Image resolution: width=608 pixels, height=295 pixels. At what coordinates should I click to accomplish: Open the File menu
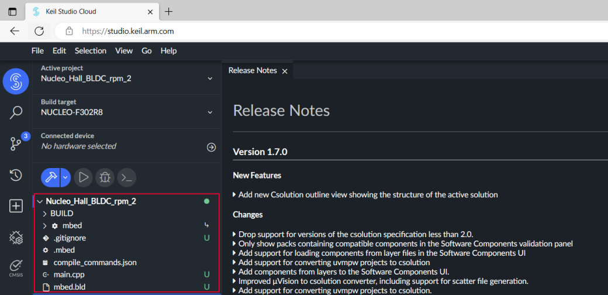(x=37, y=51)
